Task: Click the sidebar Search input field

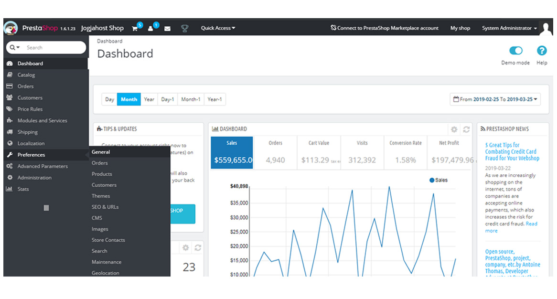Action: 53,47
